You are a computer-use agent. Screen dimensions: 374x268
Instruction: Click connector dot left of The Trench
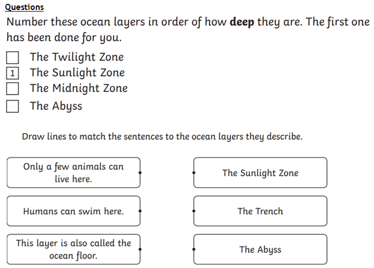pos(194,211)
